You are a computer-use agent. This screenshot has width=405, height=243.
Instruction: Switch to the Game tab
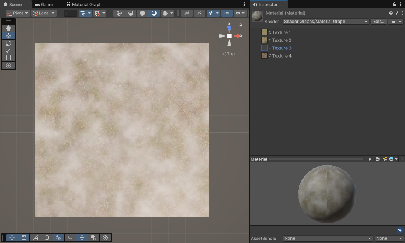44,5
